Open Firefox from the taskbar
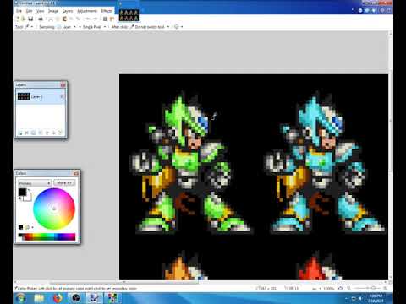This screenshot has height=304, width=406. 58,298
